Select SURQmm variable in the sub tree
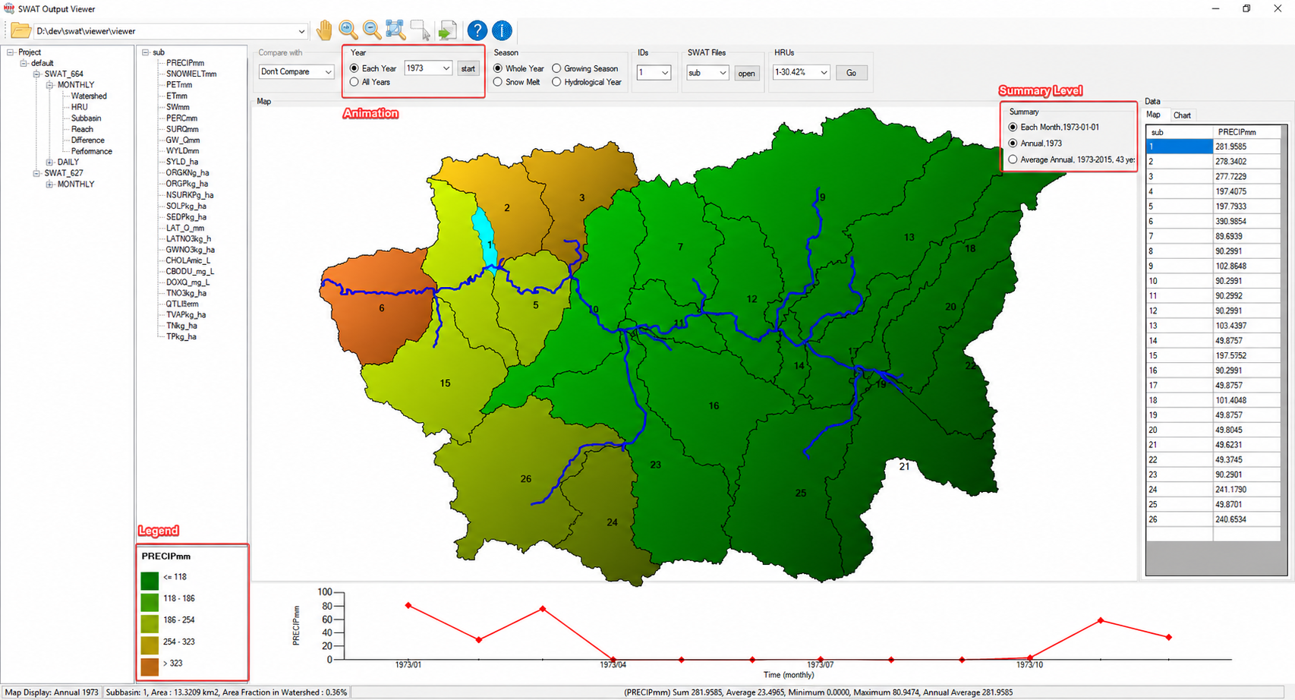Viewport: 1295px width, 700px height. click(182, 129)
